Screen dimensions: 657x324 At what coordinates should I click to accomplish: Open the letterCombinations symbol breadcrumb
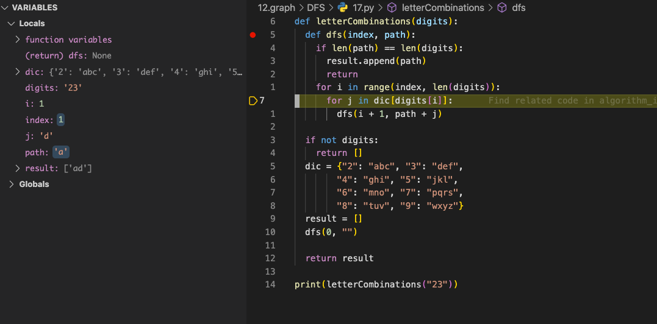point(443,7)
